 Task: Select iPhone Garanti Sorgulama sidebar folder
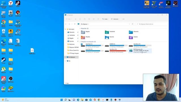74,50
